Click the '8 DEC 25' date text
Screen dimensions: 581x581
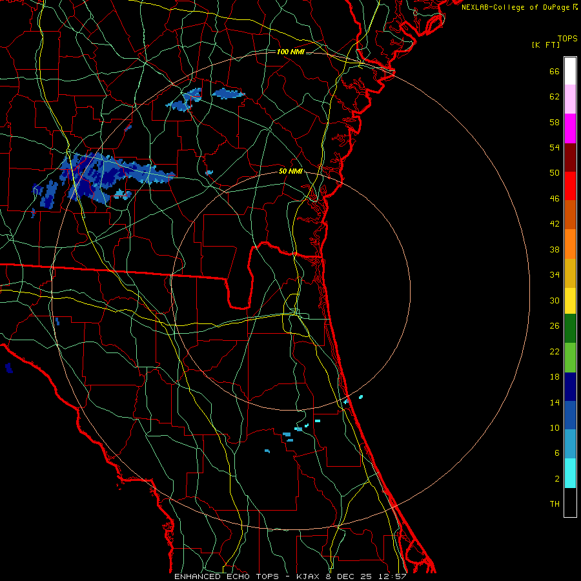click(350, 576)
